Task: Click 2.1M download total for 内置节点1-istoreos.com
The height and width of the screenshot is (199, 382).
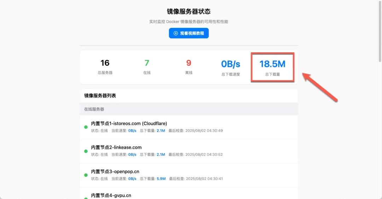Action: click(x=161, y=130)
